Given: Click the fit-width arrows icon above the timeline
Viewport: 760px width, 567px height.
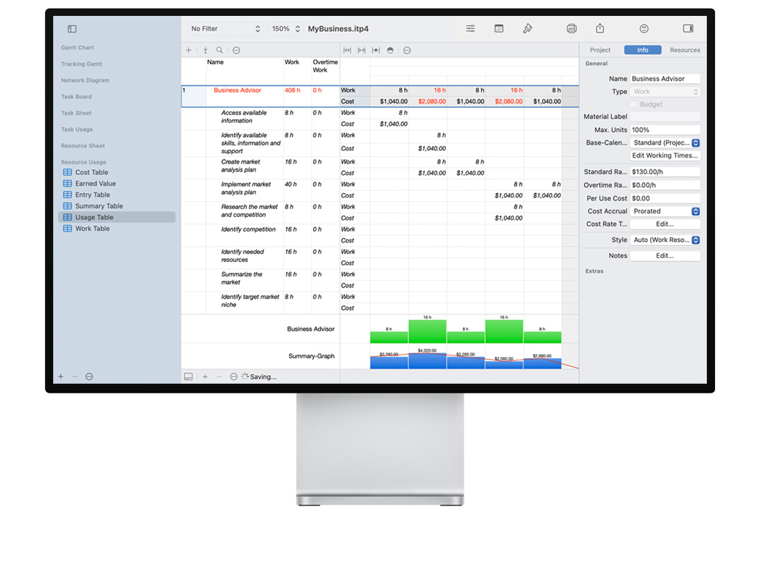Looking at the screenshot, I should [347, 50].
